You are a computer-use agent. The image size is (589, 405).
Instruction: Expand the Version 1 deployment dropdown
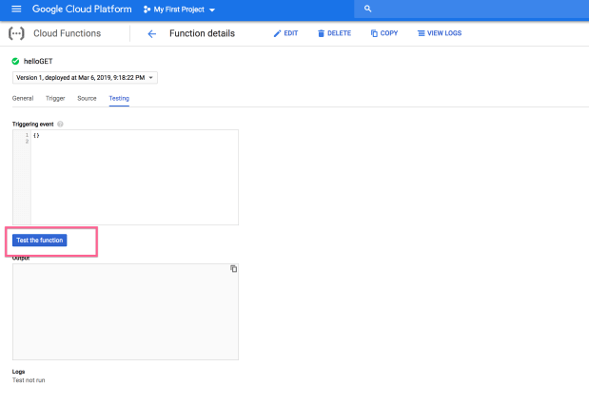click(x=85, y=78)
